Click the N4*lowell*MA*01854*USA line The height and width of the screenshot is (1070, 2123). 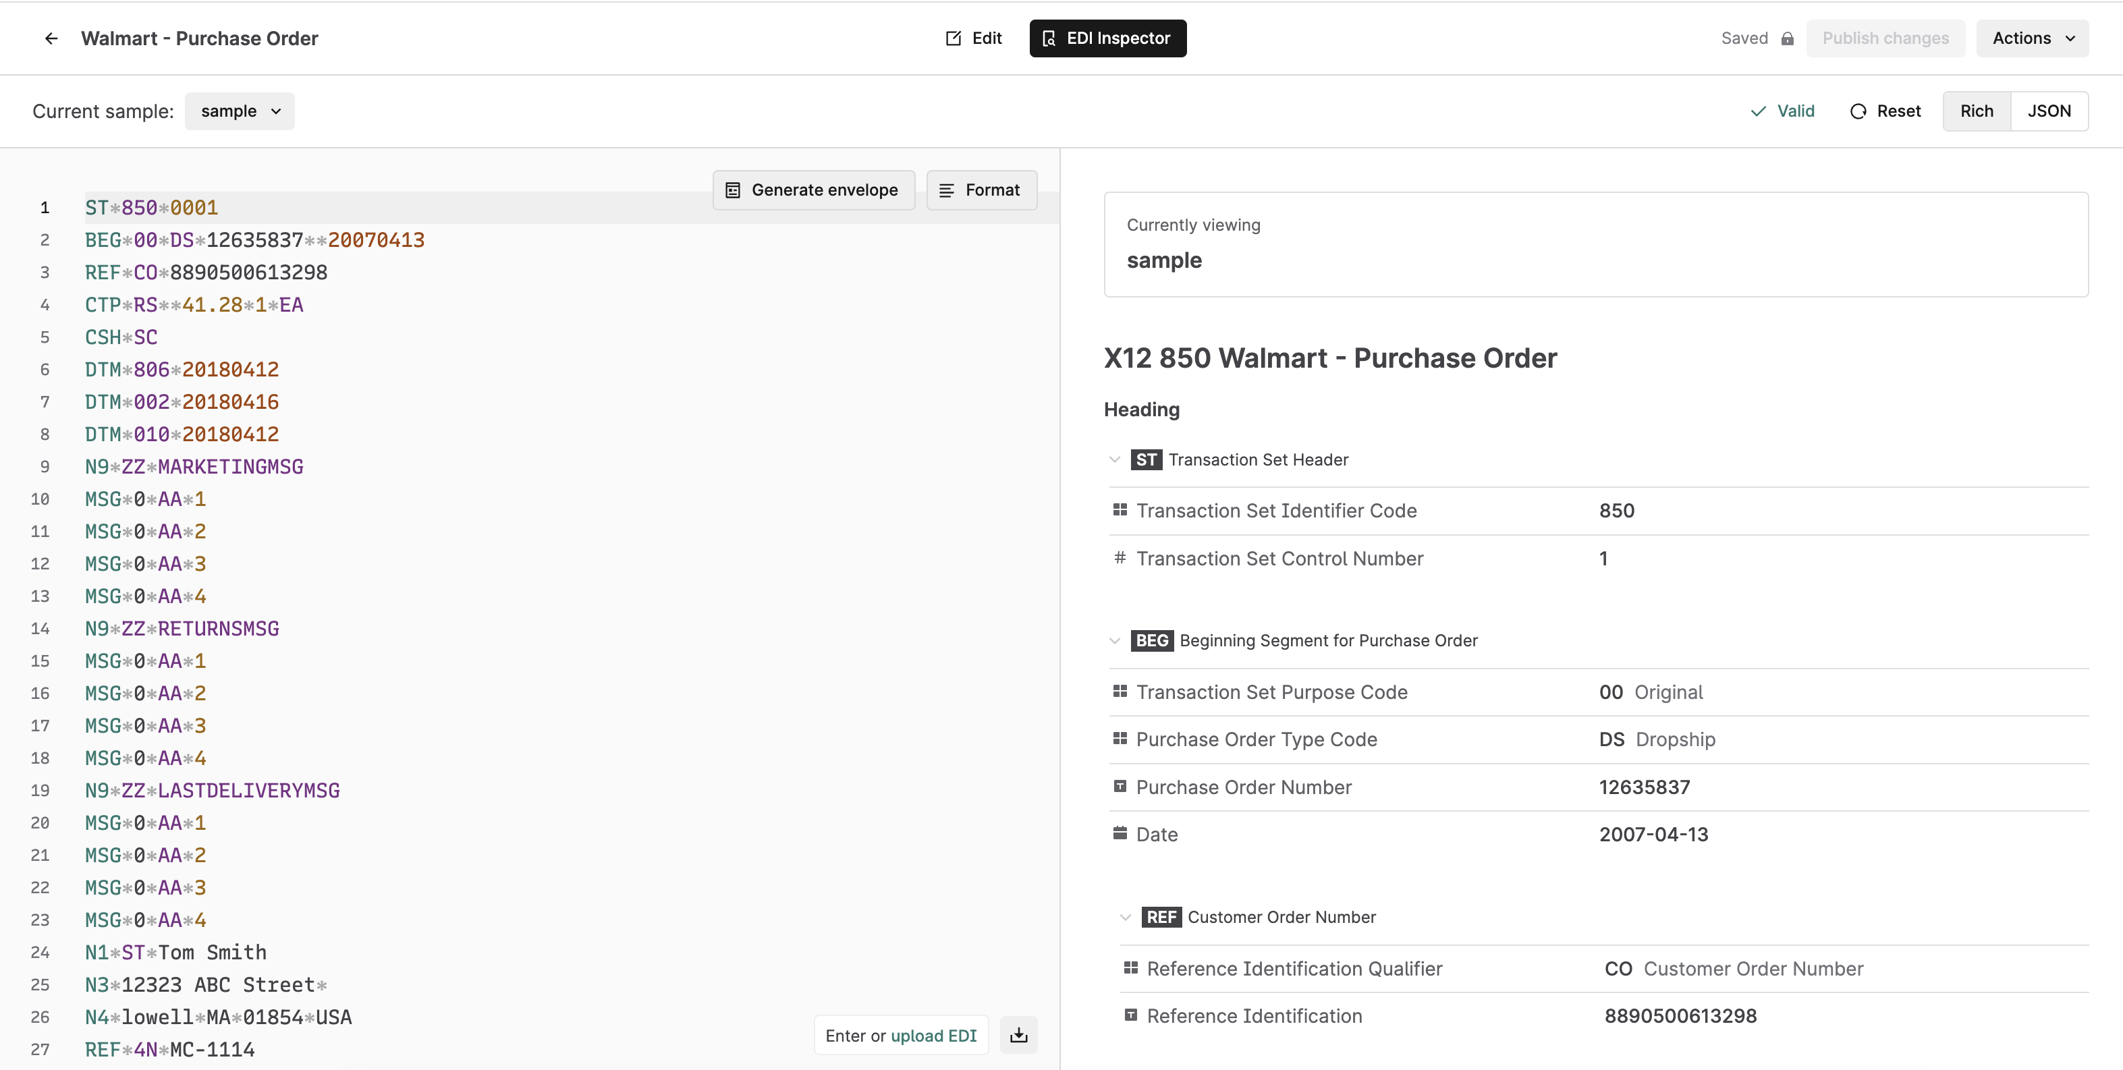click(x=219, y=1017)
